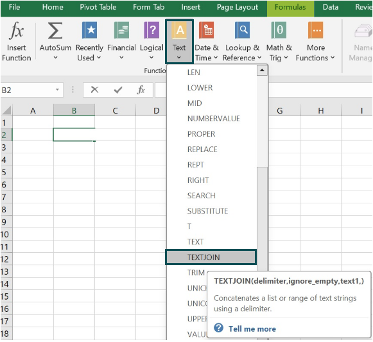
Task: Expand the AutoSum dropdown arrow
Action: tap(55, 58)
